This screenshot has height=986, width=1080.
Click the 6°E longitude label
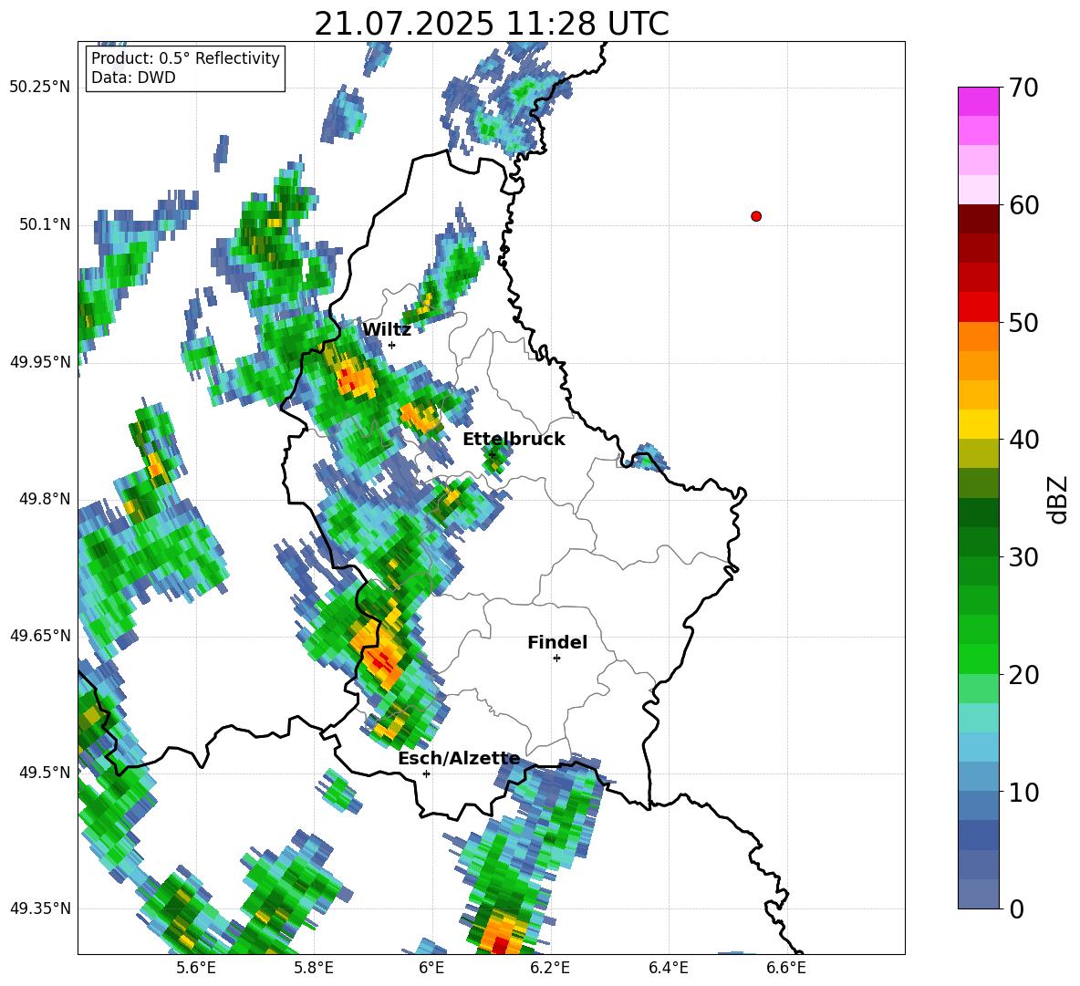point(431,968)
